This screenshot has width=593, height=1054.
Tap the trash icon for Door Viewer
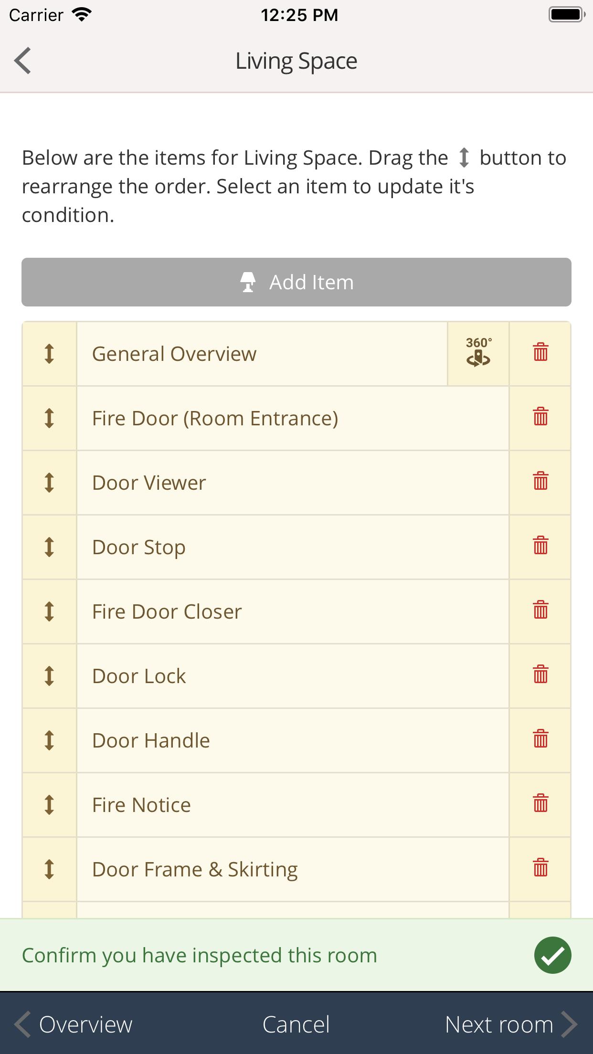[540, 483]
